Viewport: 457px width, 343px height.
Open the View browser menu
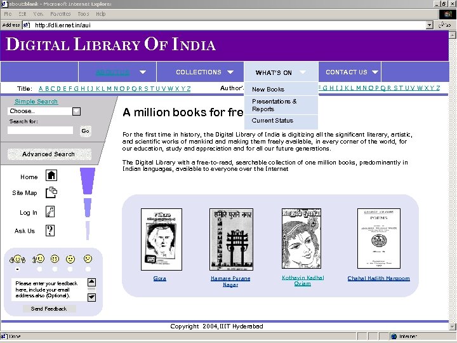pos(38,14)
